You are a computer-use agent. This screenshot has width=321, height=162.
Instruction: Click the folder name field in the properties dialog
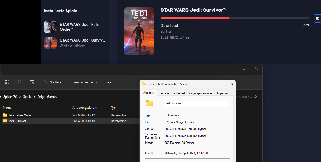[x=197, y=103]
